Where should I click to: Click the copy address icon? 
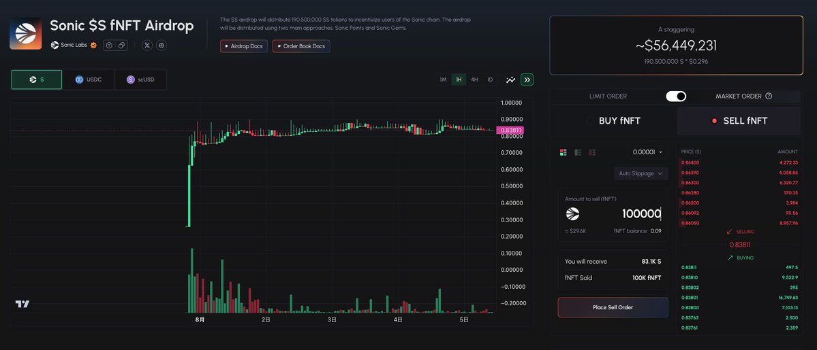coord(121,46)
